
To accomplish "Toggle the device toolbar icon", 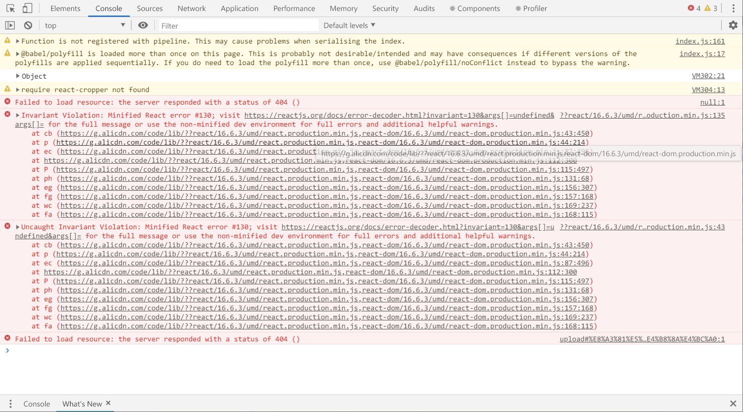I will (x=28, y=9).
